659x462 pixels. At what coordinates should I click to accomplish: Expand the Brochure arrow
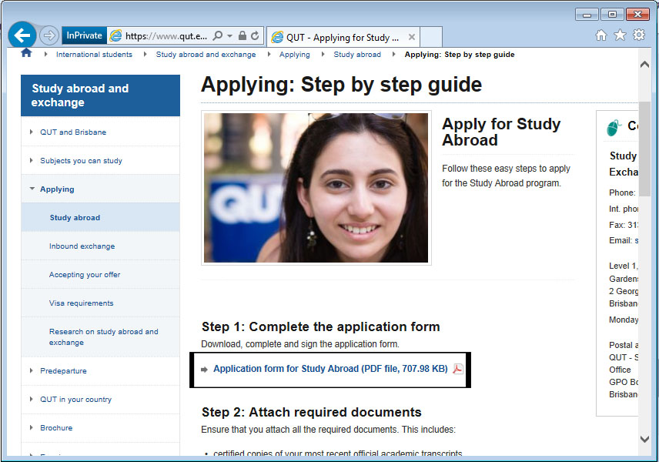pyautogui.click(x=31, y=427)
